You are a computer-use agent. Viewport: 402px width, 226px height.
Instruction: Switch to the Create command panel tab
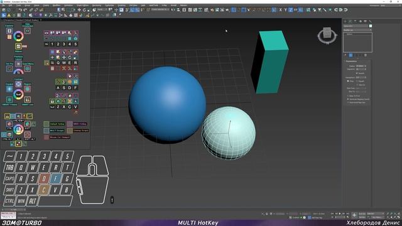coord(345,21)
